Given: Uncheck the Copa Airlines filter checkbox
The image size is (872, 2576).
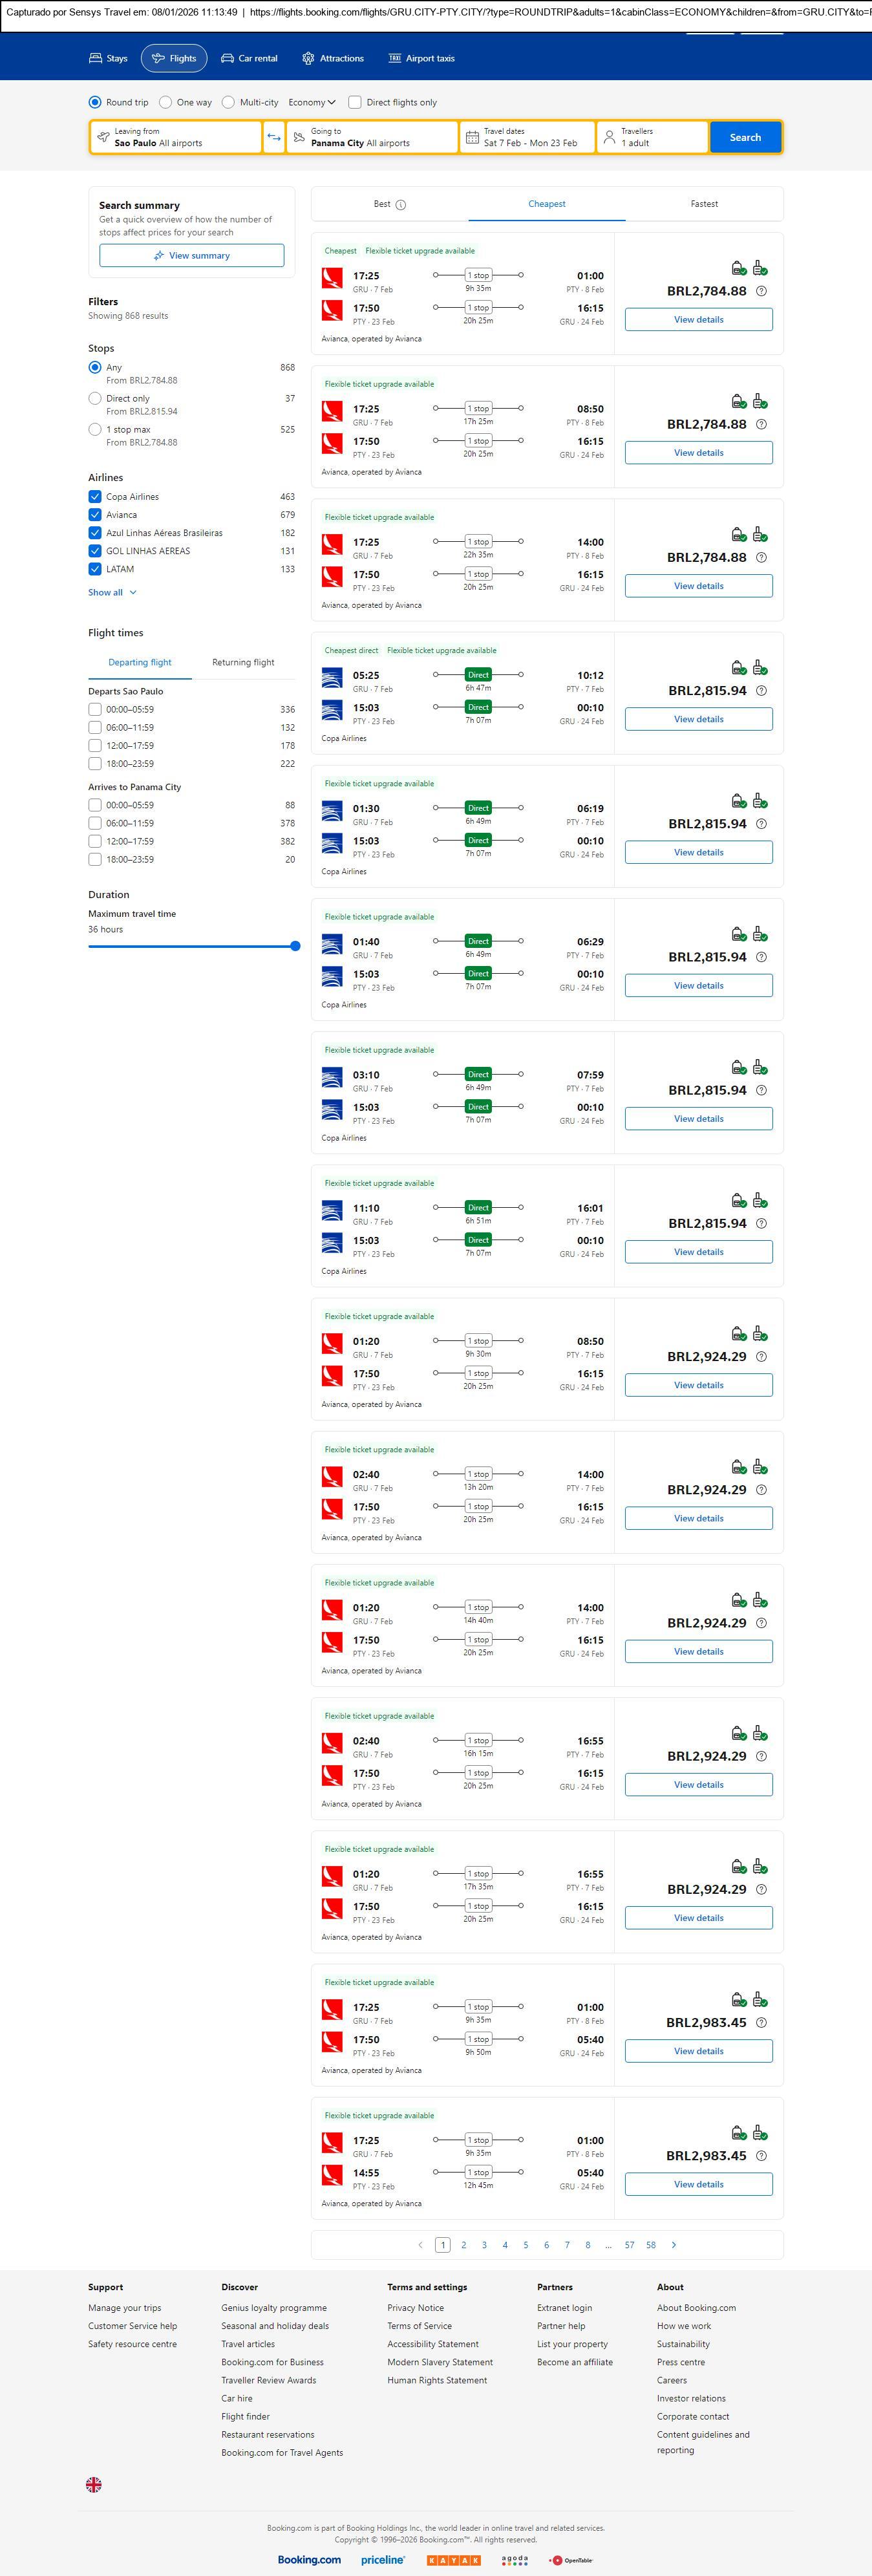Looking at the screenshot, I should (x=95, y=497).
